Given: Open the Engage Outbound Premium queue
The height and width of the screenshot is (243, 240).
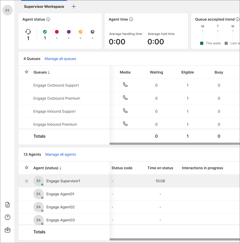Looking at the screenshot, I should pos(57,98).
